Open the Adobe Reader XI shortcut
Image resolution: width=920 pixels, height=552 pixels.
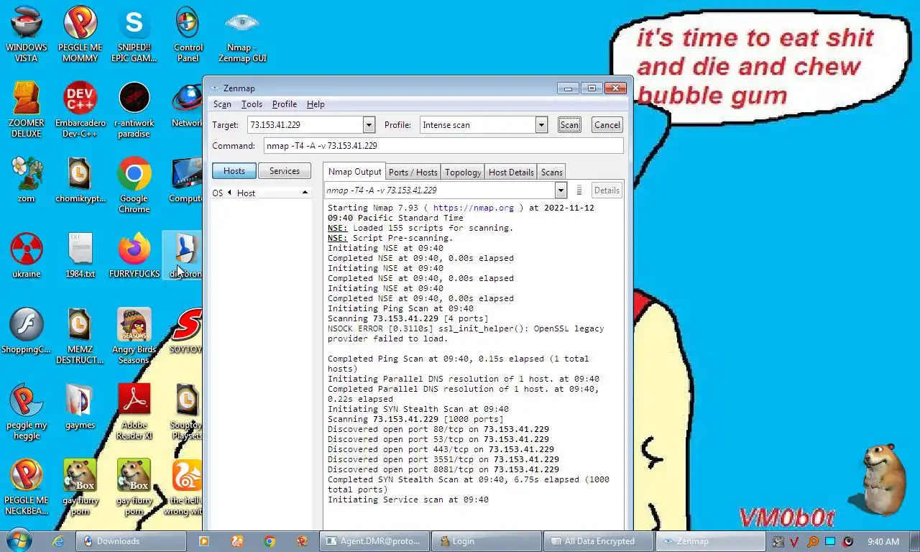[134, 411]
